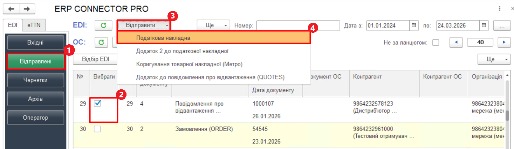
Task: Open the 'Ще' dropdown next to Номер
Action: coord(213,25)
